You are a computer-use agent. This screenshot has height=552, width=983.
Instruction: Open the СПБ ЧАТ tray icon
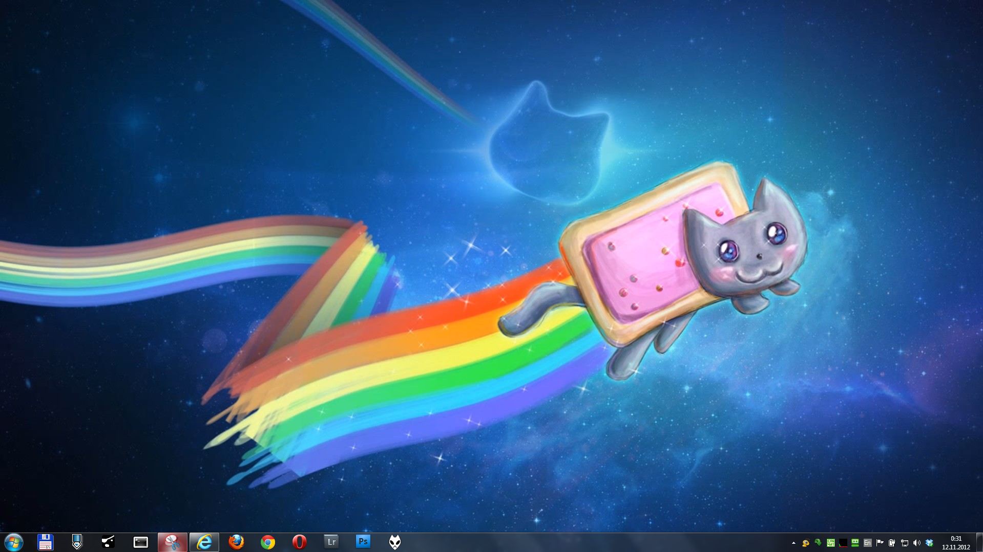pyautogui.click(x=831, y=543)
